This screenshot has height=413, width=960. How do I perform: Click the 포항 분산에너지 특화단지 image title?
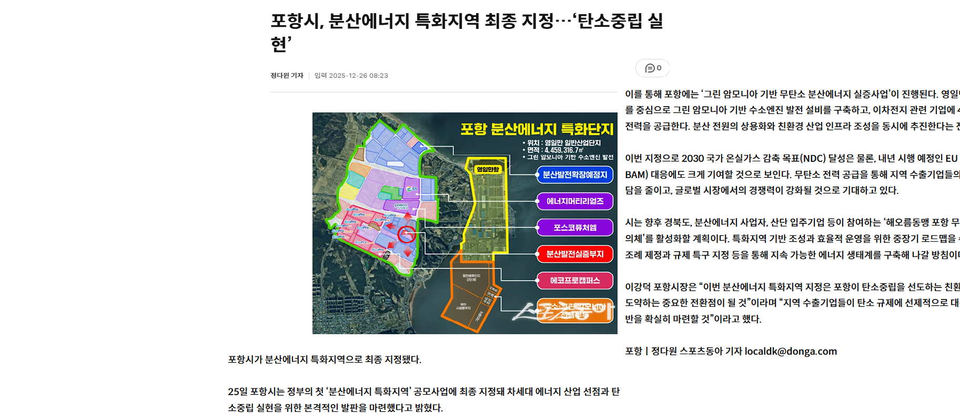(x=537, y=129)
